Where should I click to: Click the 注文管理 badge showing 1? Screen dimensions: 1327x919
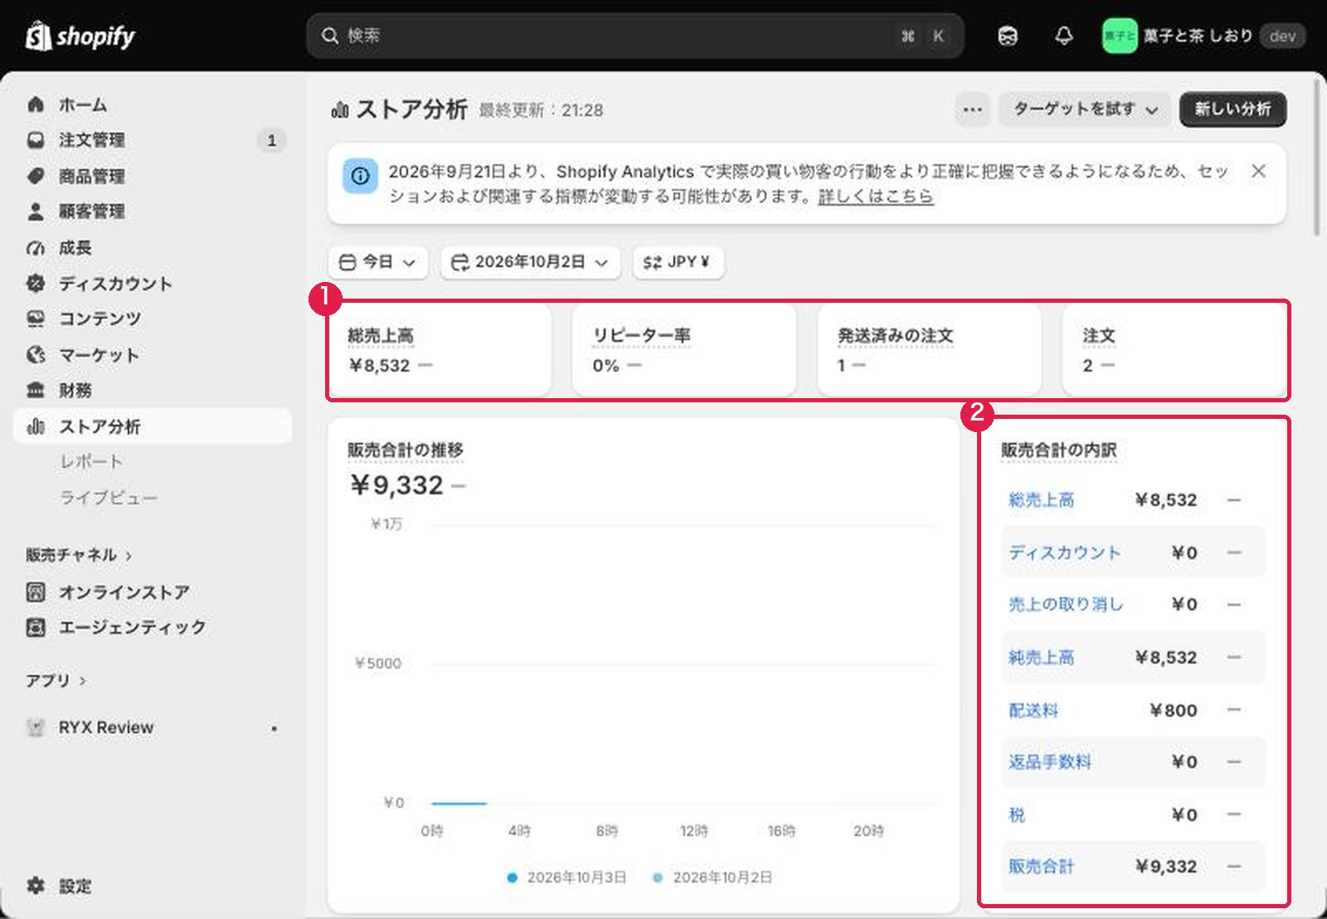pyautogui.click(x=271, y=140)
